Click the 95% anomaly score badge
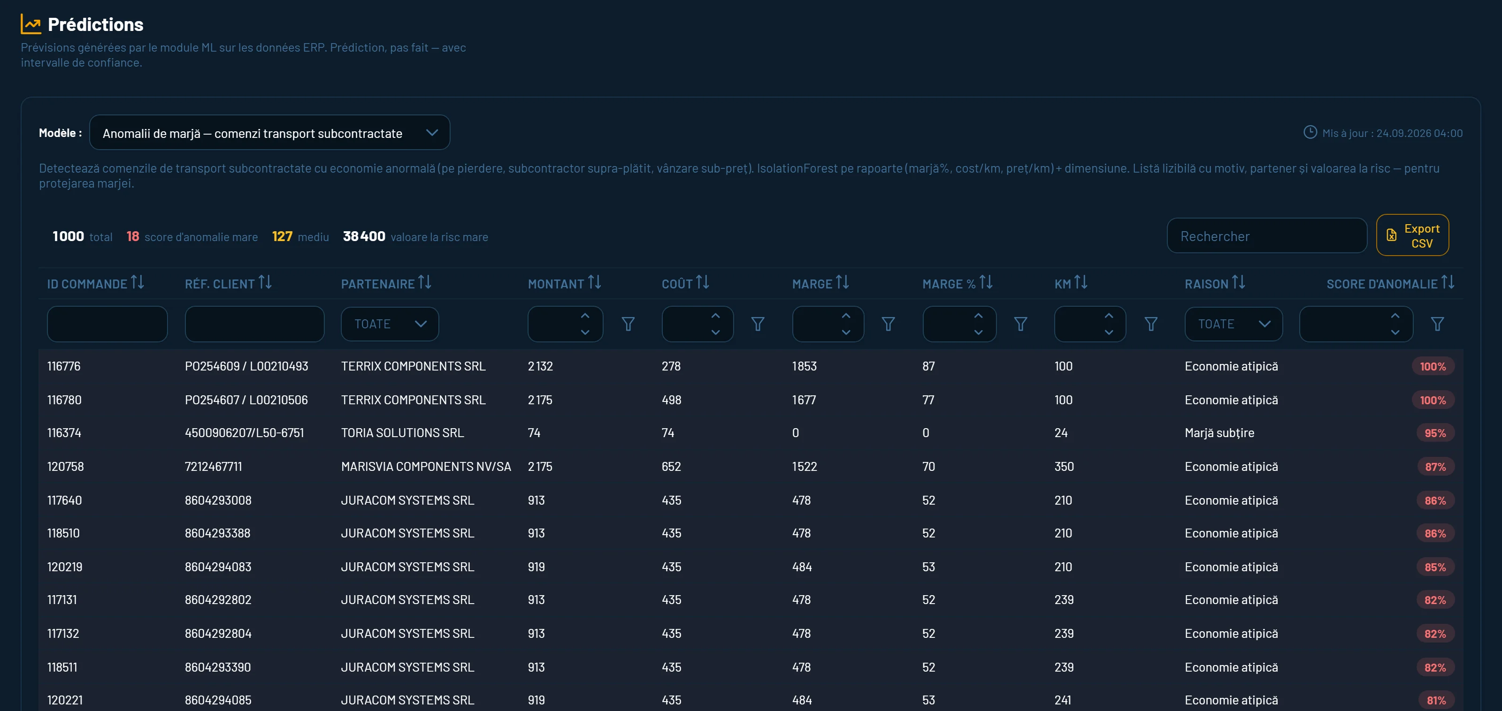 [x=1435, y=433]
